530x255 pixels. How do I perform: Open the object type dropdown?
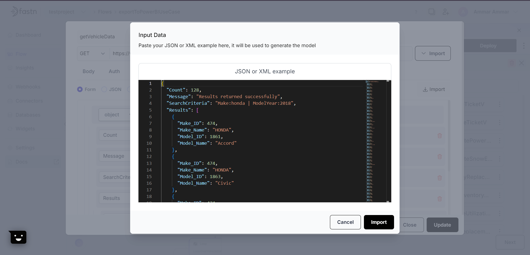pyautogui.click(x=114, y=115)
